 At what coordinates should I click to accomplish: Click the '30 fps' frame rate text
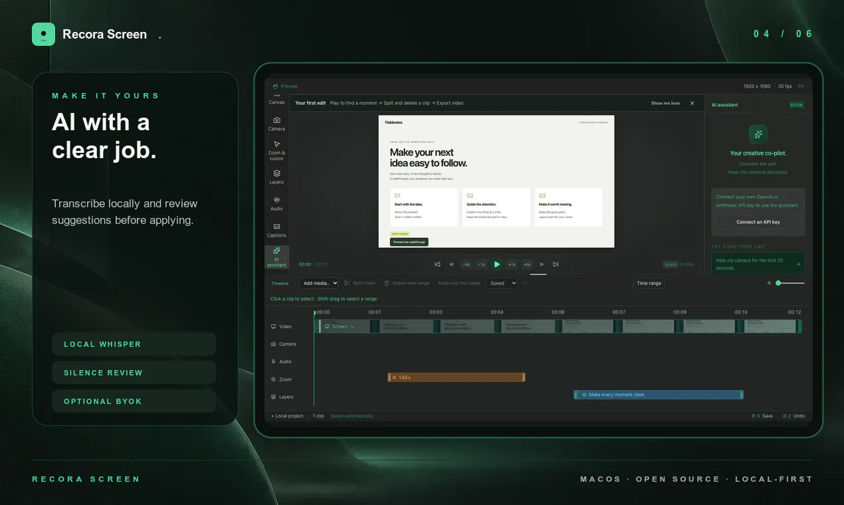click(x=785, y=86)
